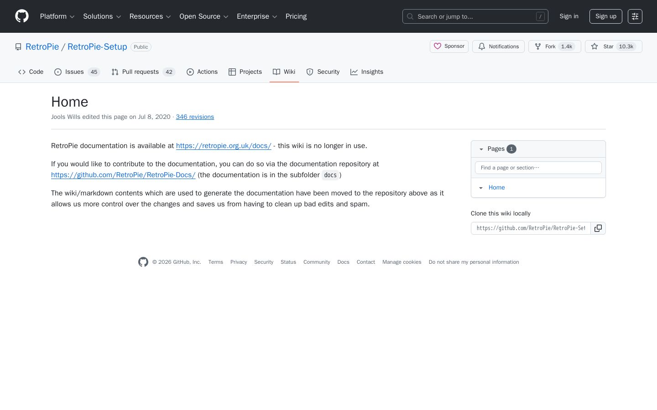Copy the wiki clone URL
657x410 pixels.
598,228
